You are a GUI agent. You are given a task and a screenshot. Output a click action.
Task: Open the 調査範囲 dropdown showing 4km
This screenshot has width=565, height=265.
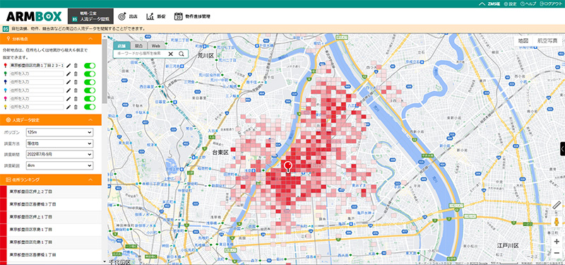(59, 165)
